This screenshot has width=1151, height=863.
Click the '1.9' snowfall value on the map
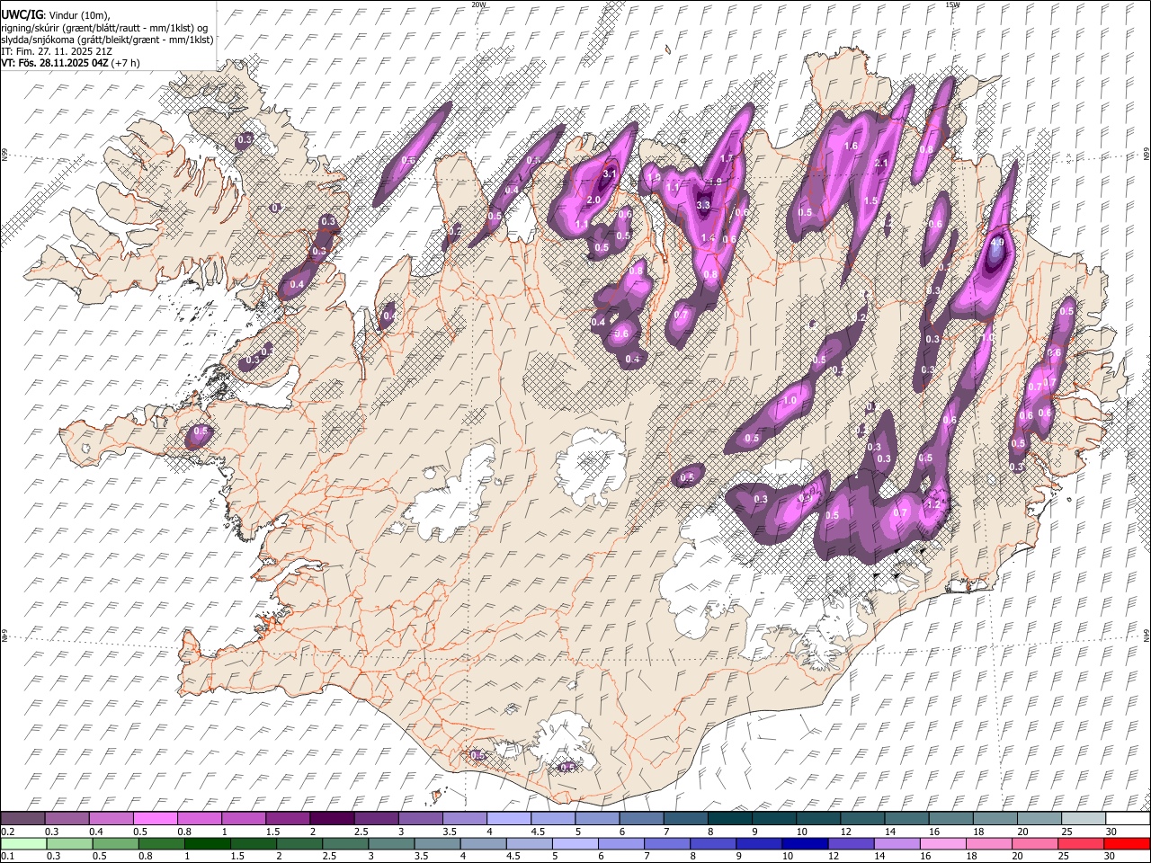(x=715, y=182)
